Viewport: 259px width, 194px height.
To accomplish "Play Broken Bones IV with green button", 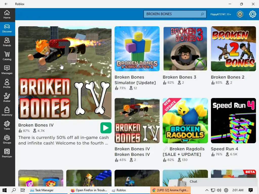I will click(x=106, y=128).
